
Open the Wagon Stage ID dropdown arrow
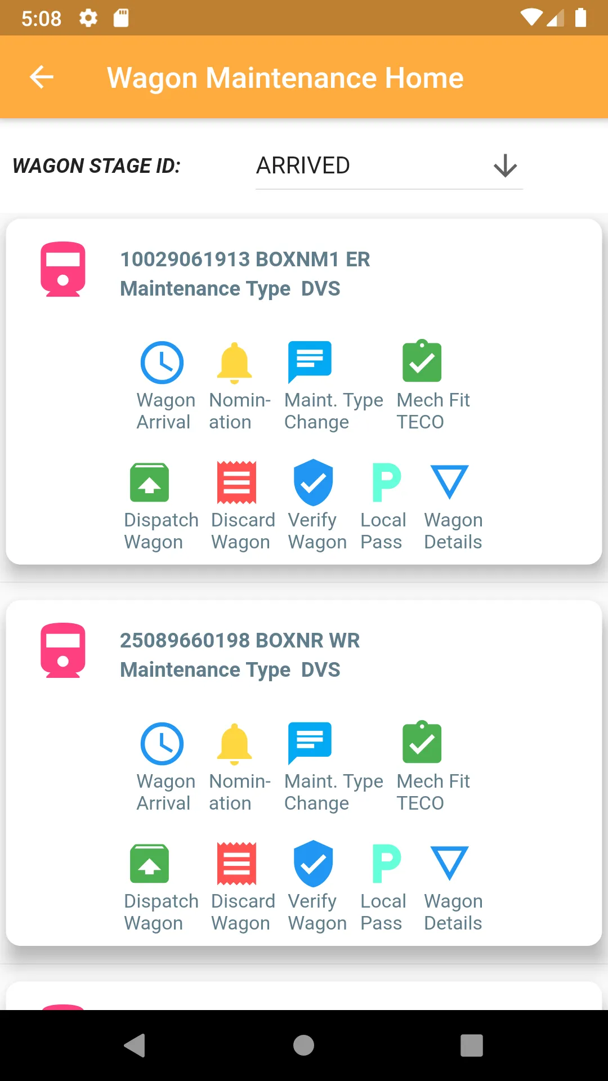pyautogui.click(x=505, y=166)
